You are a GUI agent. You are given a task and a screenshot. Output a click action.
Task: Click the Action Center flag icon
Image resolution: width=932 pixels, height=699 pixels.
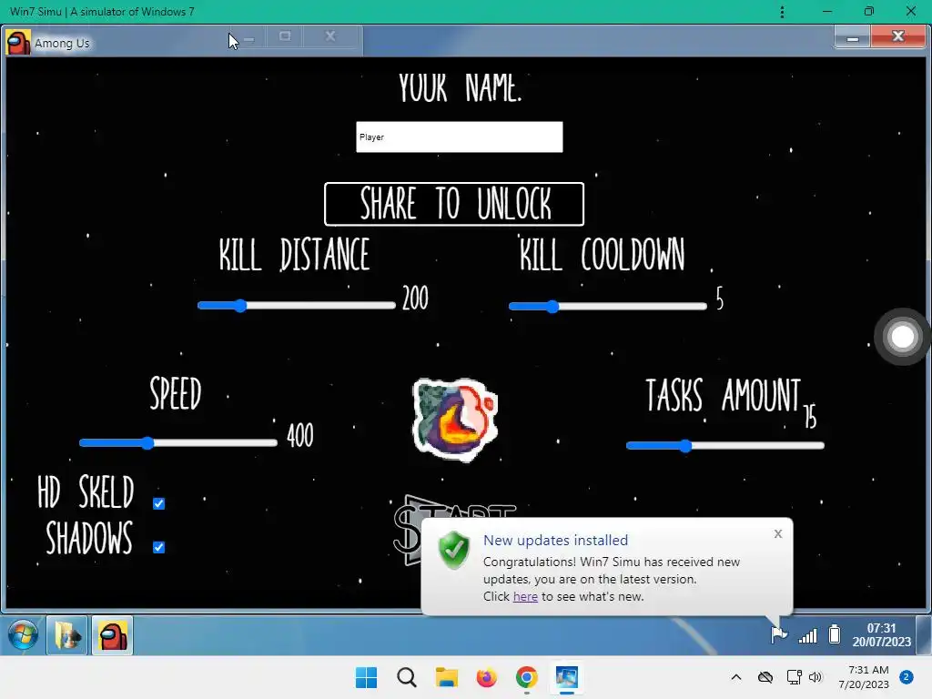pos(779,634)
